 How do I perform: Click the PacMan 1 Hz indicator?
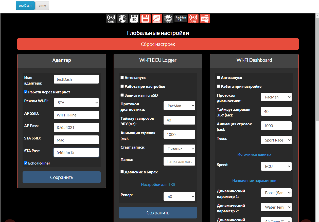181,19
